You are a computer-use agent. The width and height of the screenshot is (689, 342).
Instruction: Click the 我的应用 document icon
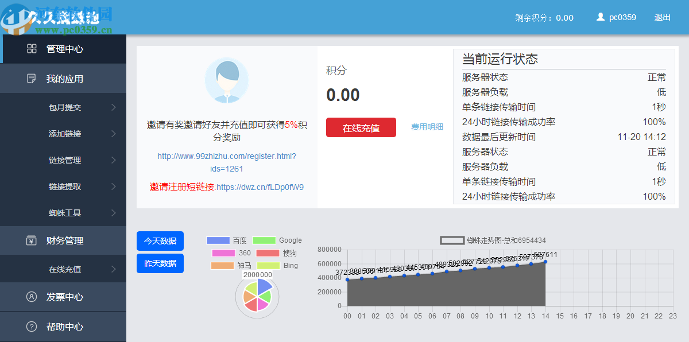tap(32, 79)
